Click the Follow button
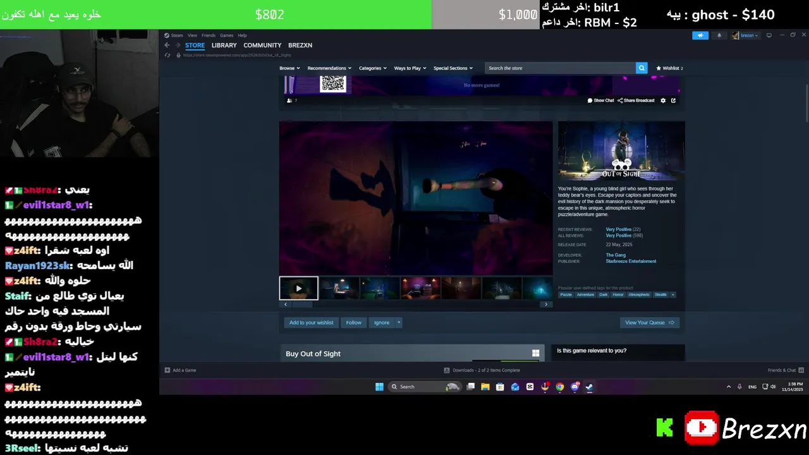This screenshot has width=809, height=455. click(x=353, y=322)
